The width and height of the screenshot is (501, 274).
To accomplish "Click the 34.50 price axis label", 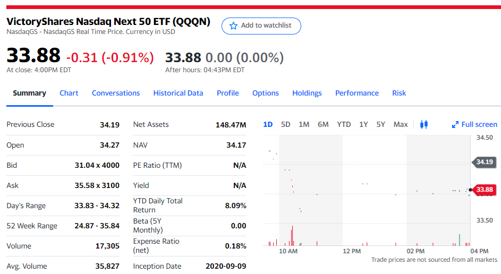I will (485, 138).
